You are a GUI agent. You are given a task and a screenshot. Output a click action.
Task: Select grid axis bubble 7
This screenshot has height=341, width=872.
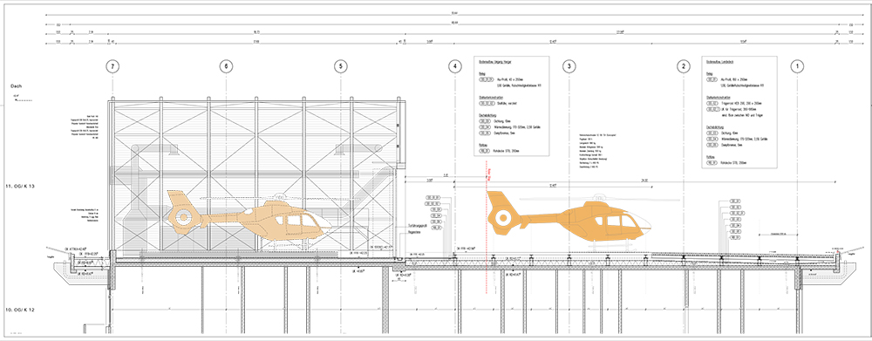(113, 67)
